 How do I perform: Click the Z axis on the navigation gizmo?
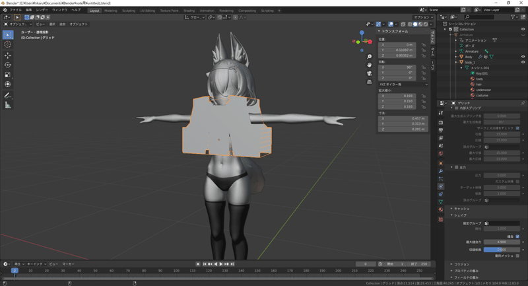click(362, 32)
